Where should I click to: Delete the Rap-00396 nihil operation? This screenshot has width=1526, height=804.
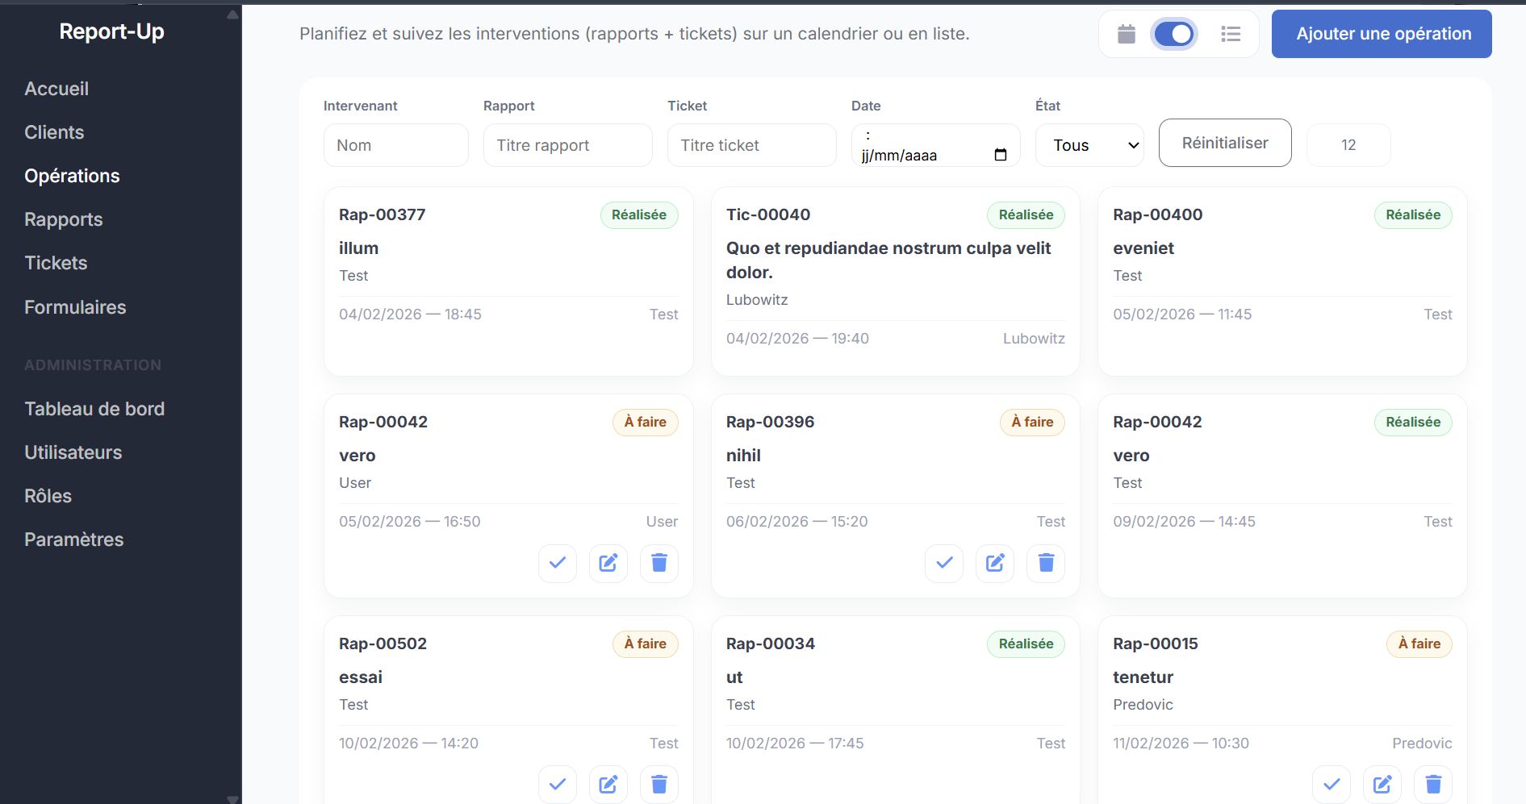click(x=1046, y=563)
